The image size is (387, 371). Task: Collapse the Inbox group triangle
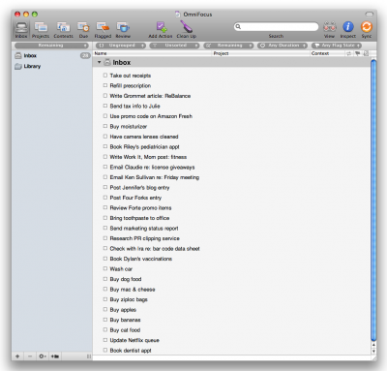[x=99, y=62]
